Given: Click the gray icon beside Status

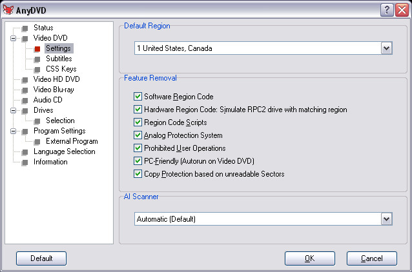Looking at the screenshot, I should 25,28.
